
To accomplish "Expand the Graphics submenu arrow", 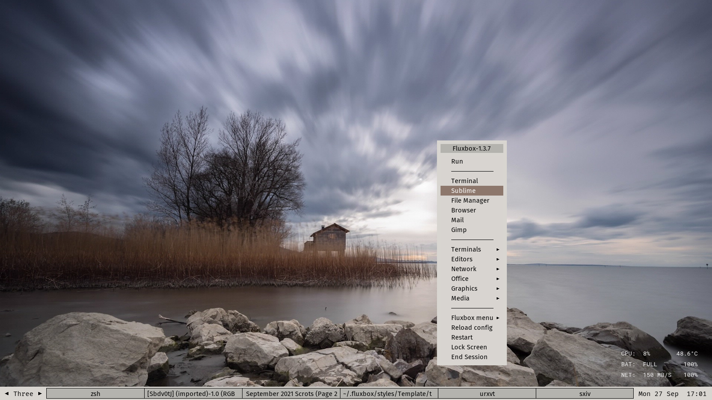I will [x=498, y=288].
